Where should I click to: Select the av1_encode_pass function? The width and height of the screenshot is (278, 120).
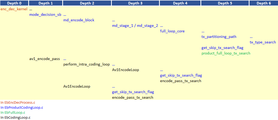point(45,59)
